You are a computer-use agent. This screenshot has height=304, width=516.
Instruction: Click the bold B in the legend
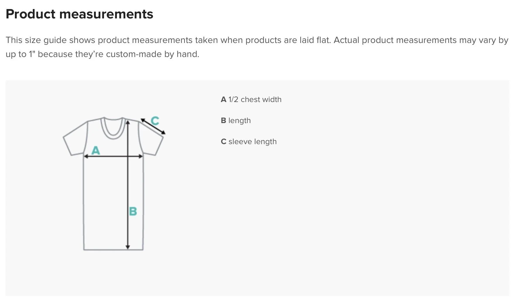tap(223, 120)
